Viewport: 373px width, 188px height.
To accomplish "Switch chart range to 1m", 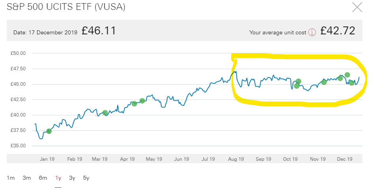I will 11,178.
